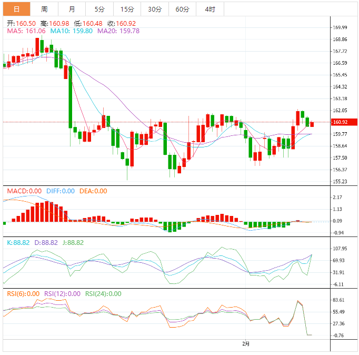
Task: Click the MACD:0.00 indicator label
Action: pos(24,191)
